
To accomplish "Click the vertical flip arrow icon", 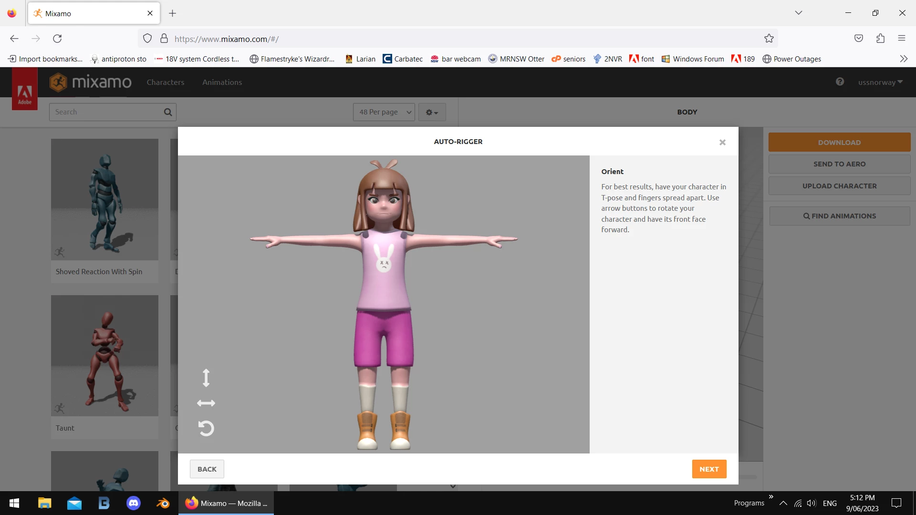I will click(206, 378).
